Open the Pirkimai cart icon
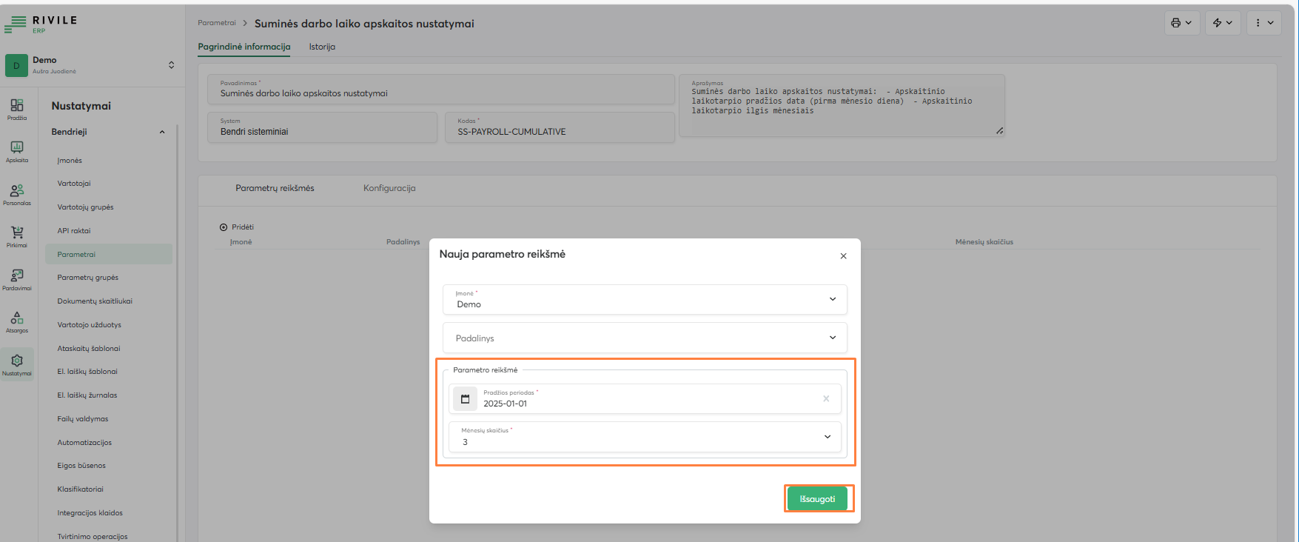 point(17,235)
